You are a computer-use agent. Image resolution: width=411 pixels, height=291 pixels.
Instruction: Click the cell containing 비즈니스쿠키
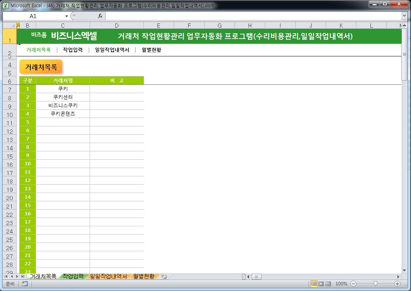pos(63,105)
